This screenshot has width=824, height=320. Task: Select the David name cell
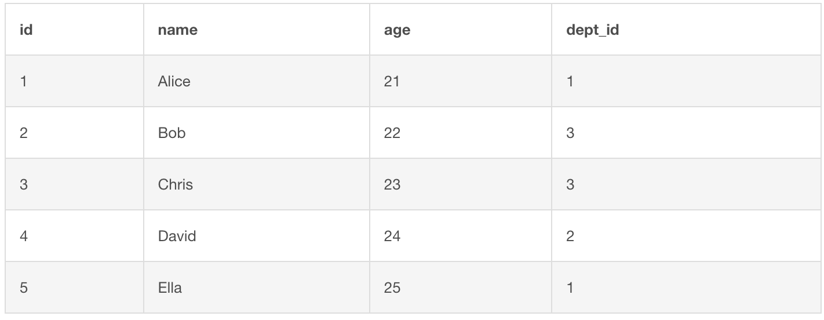pos(177,237)
